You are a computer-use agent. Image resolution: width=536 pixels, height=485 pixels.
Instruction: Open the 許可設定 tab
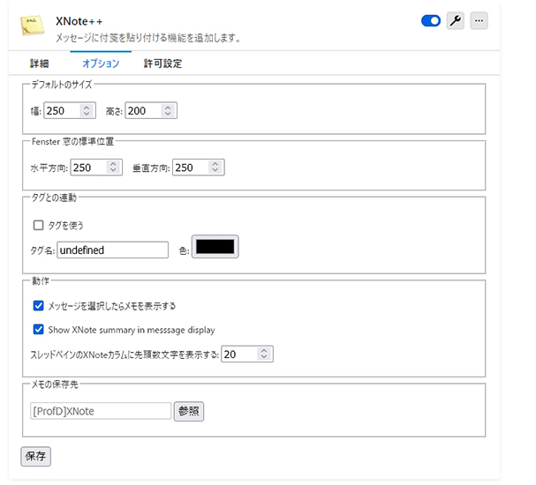(x=162, y=63)
